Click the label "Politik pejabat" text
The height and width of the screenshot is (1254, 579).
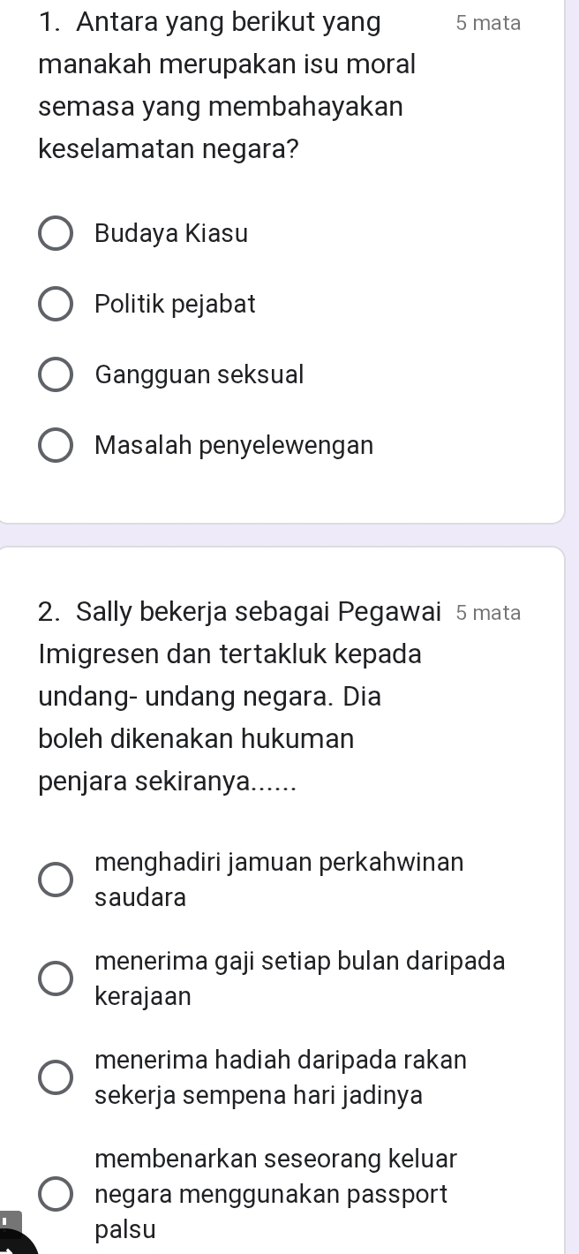pyautogui.click(x=175, y=304)
